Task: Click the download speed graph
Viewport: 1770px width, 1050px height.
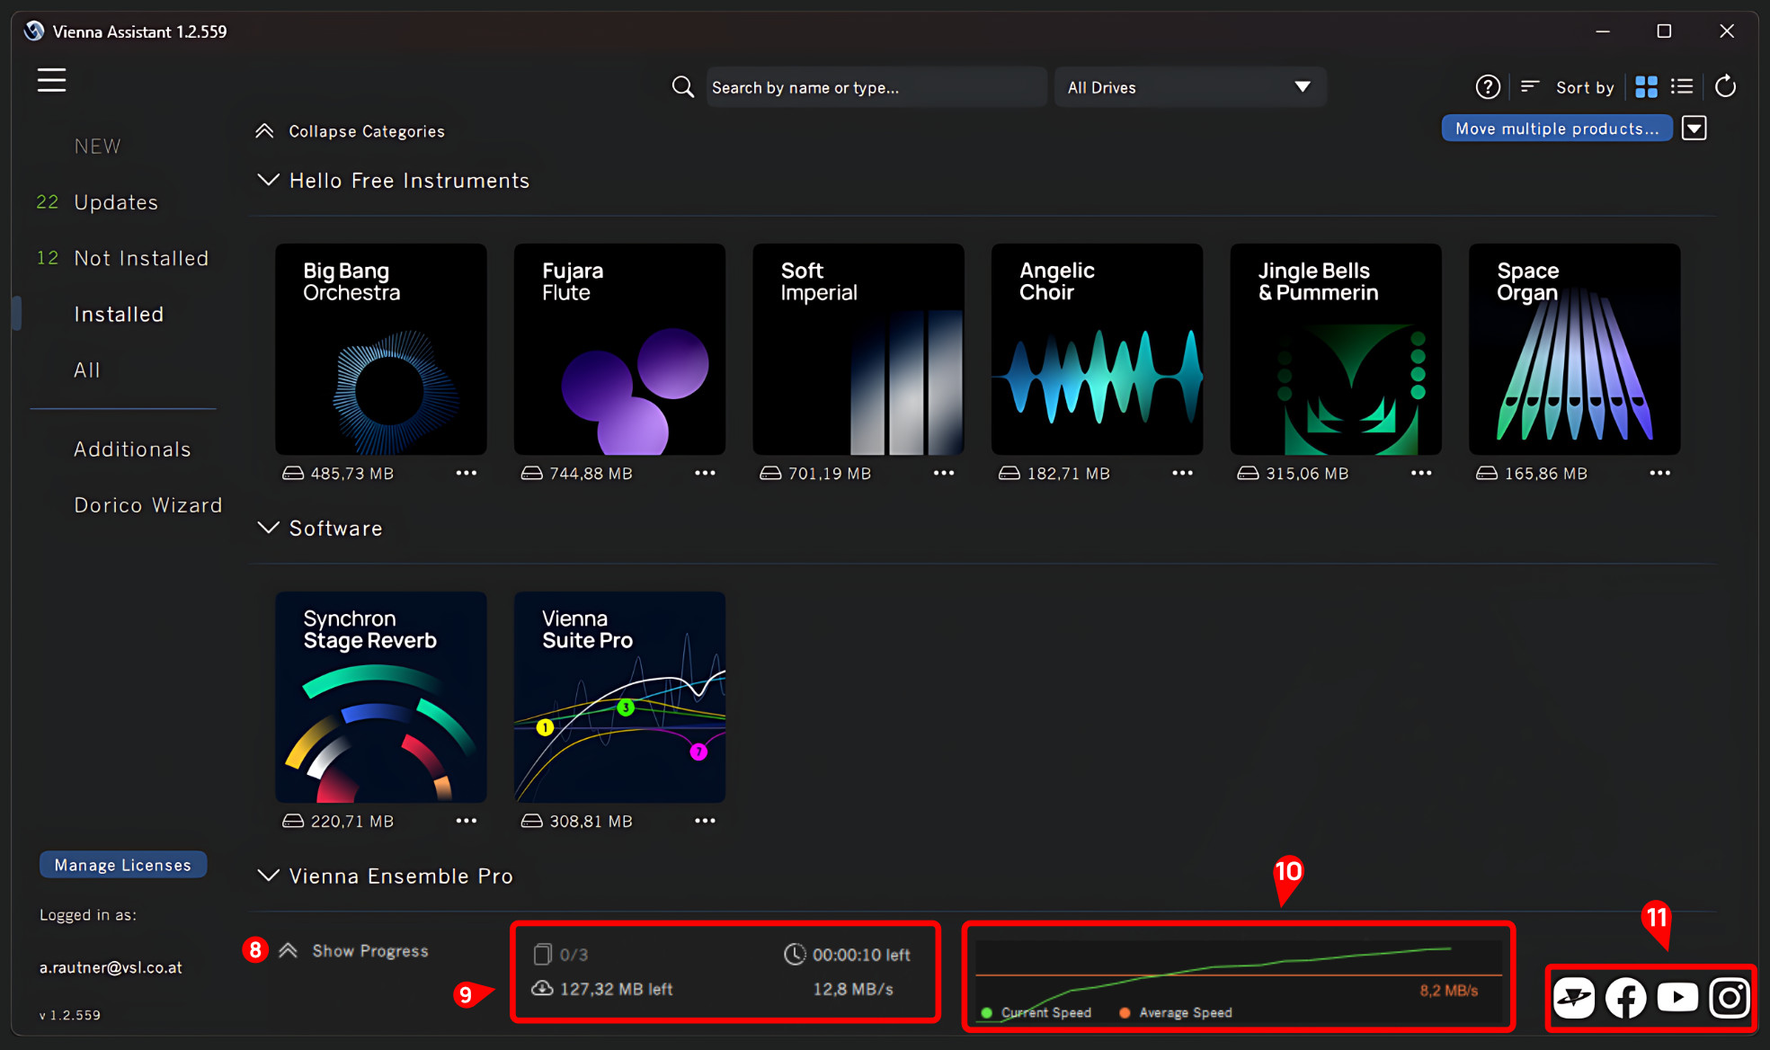Action: tap(1238, 975)
